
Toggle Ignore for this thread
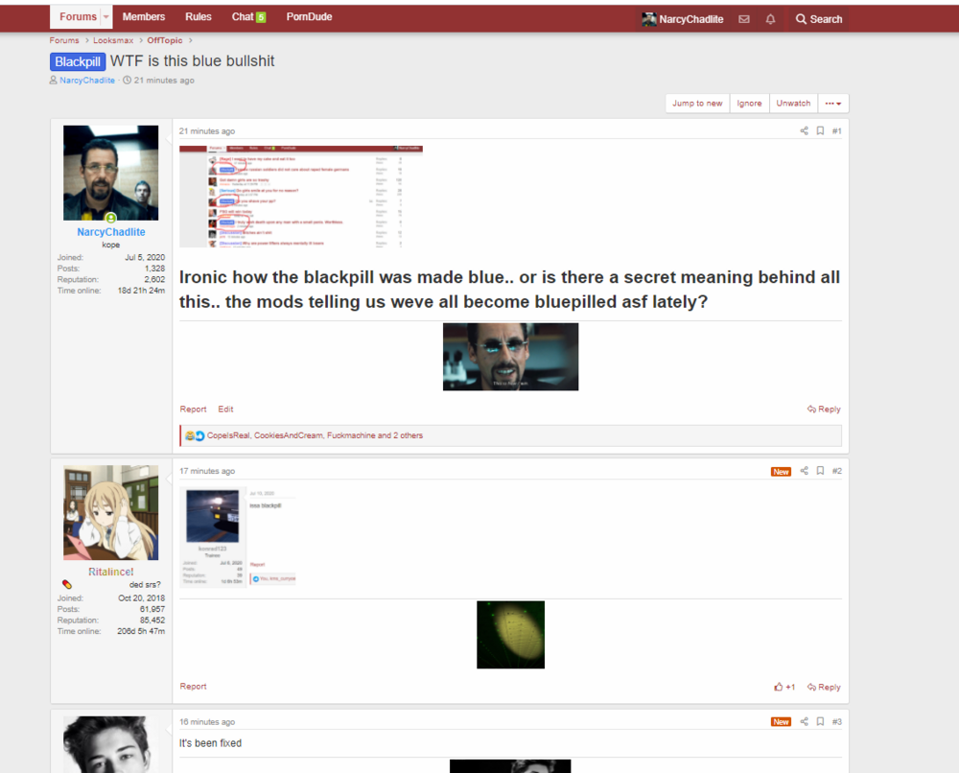(749, 104)
